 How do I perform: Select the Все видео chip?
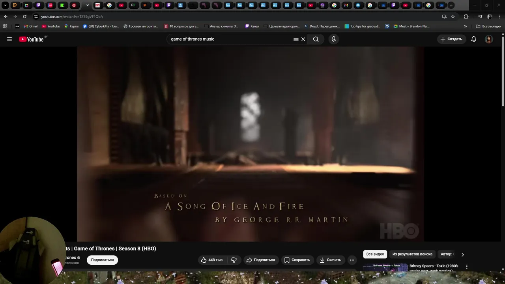tap(375, 254)
